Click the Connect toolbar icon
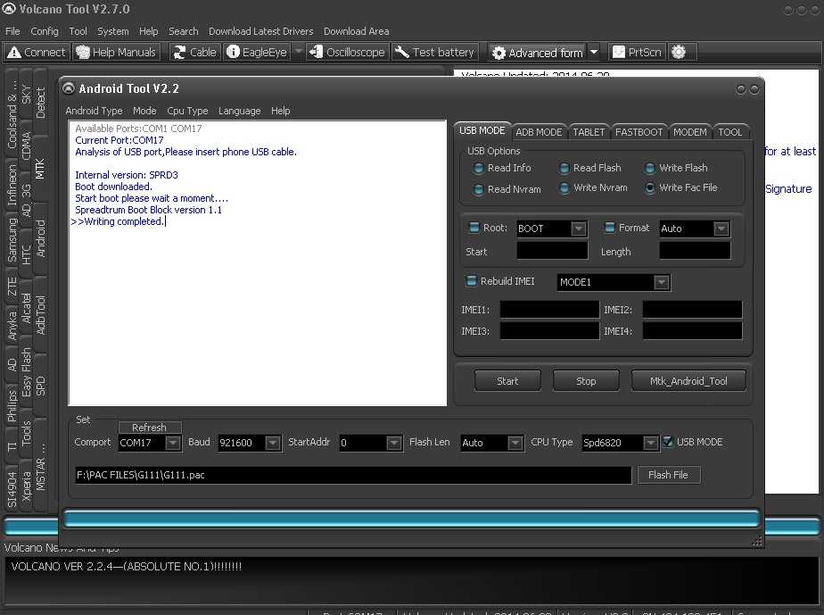The width and height of the screenshot is (824, 615). point(37,53)
